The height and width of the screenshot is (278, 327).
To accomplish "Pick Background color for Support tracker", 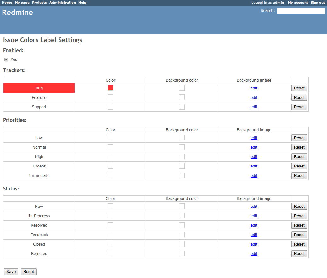I will [182, 106].
